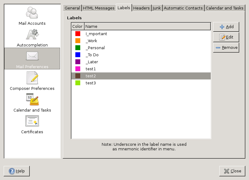This screenshot has height=180, width=249.
Task: Click the Mail Preferences envelope icon
Action: [32, 56]
